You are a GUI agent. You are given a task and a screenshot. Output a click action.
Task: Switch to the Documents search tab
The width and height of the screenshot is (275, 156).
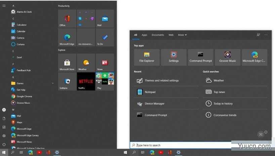tap(158, 35)
